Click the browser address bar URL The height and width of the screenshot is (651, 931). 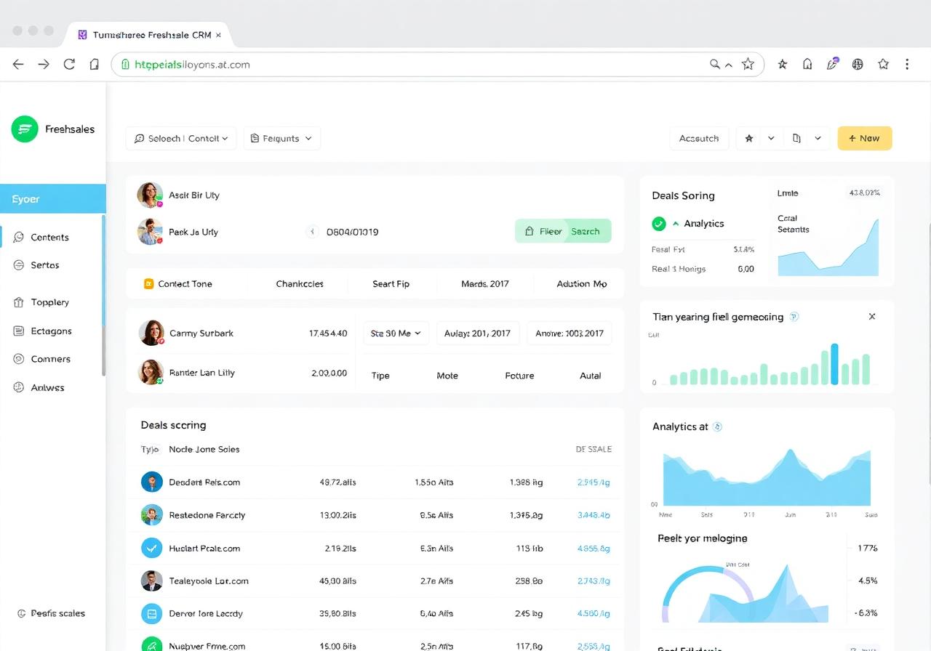193,65
